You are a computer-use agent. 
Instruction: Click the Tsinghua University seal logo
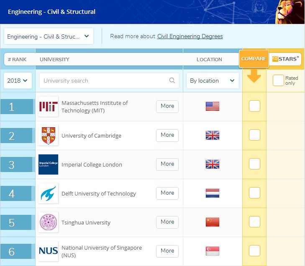pos(48,222)
